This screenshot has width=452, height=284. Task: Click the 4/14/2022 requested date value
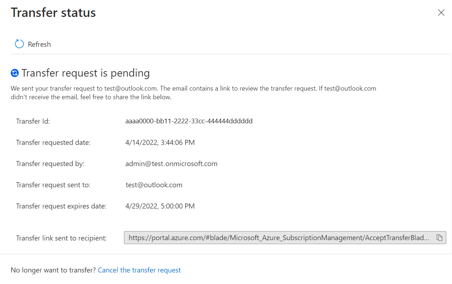click(160, 143)
